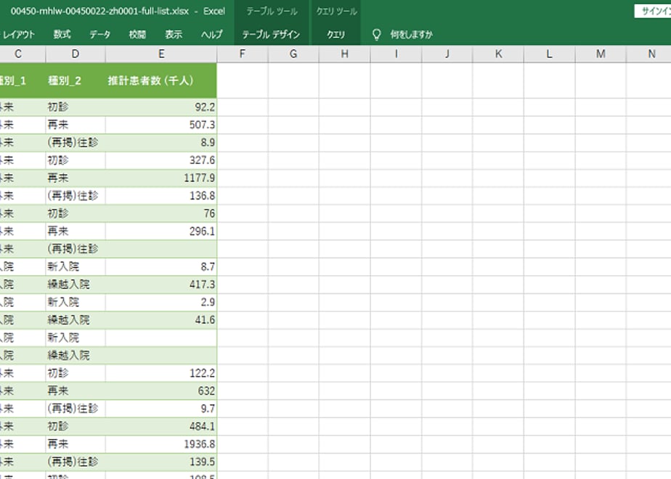This screenshot has width=671, height=479.
Task: Click (再掲)往診 cell beside 8.9
Action: pos(76,142)
